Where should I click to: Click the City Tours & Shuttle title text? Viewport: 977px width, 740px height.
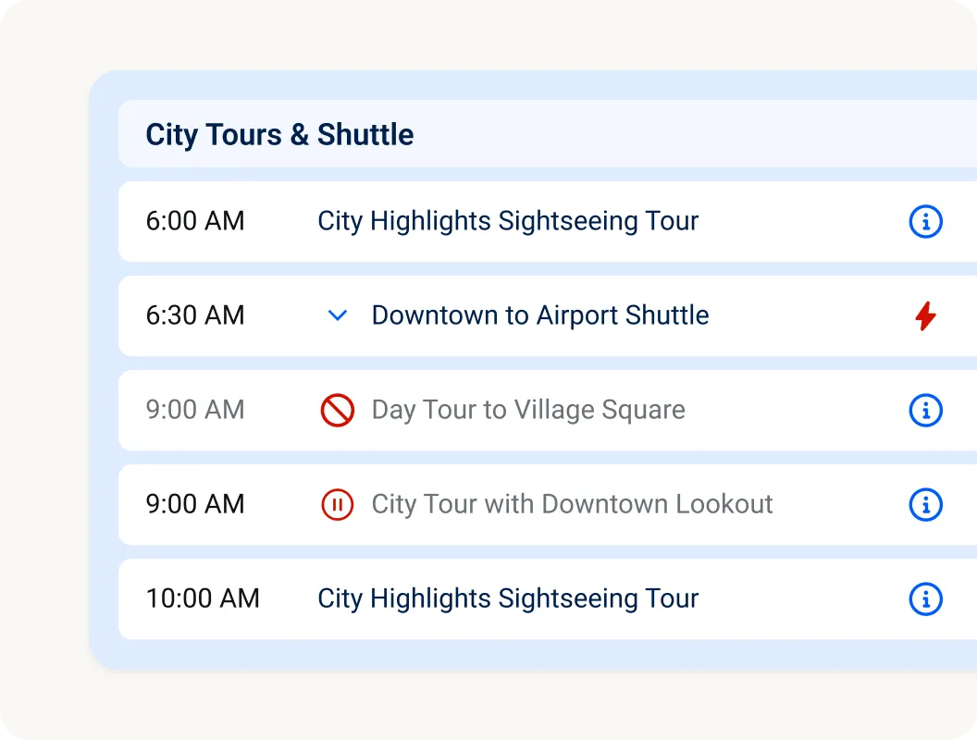point(278,134)
